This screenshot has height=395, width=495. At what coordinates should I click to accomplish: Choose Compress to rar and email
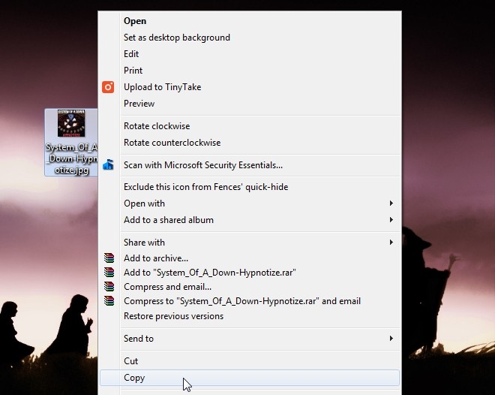click(250, 301)
